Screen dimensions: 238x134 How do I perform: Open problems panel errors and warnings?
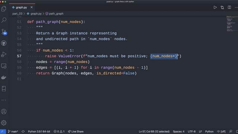coord(59,131)
